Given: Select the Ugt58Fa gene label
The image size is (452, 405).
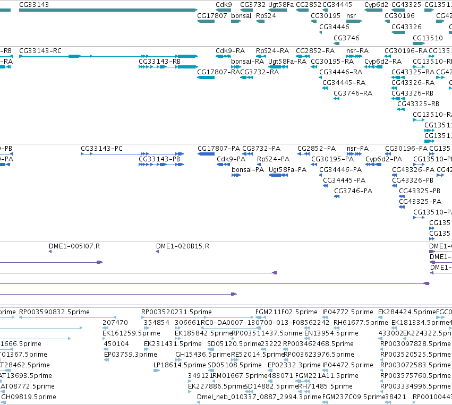Looking at the screenshot, I should 281,5.
